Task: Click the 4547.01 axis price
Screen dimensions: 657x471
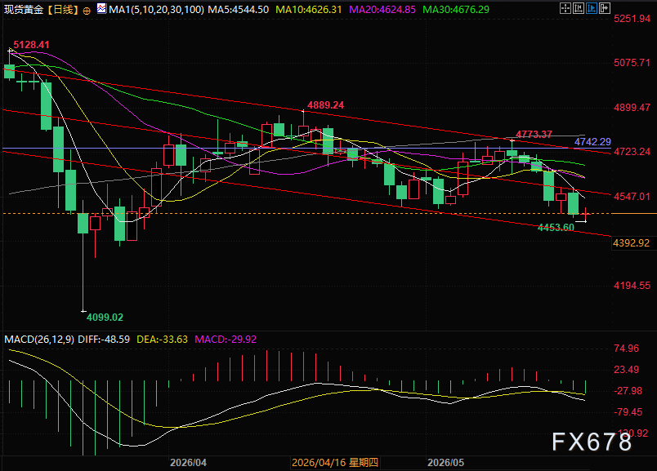Action: coord(632,197)
